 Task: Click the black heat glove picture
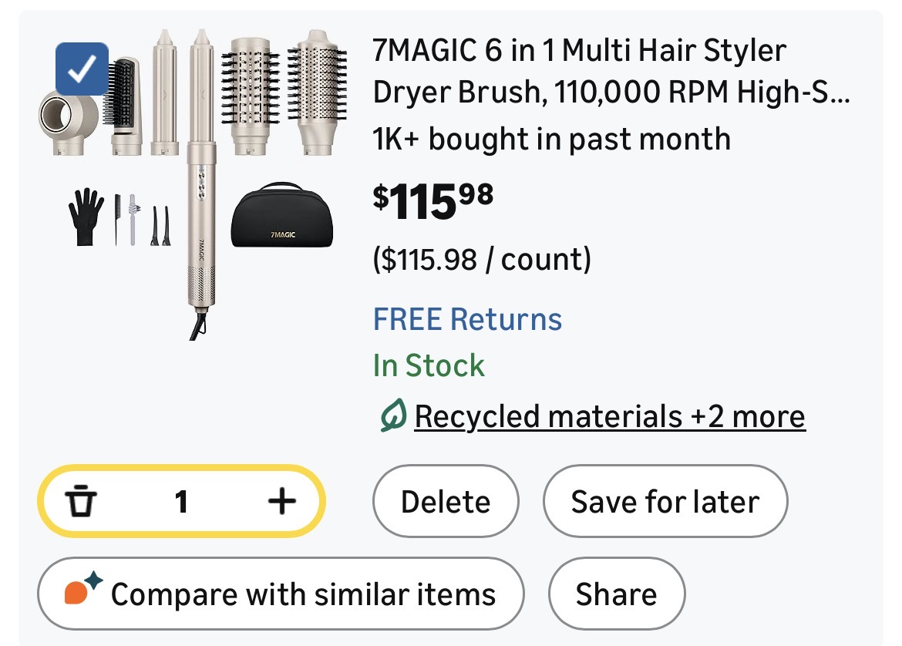(x=84, y=219)
